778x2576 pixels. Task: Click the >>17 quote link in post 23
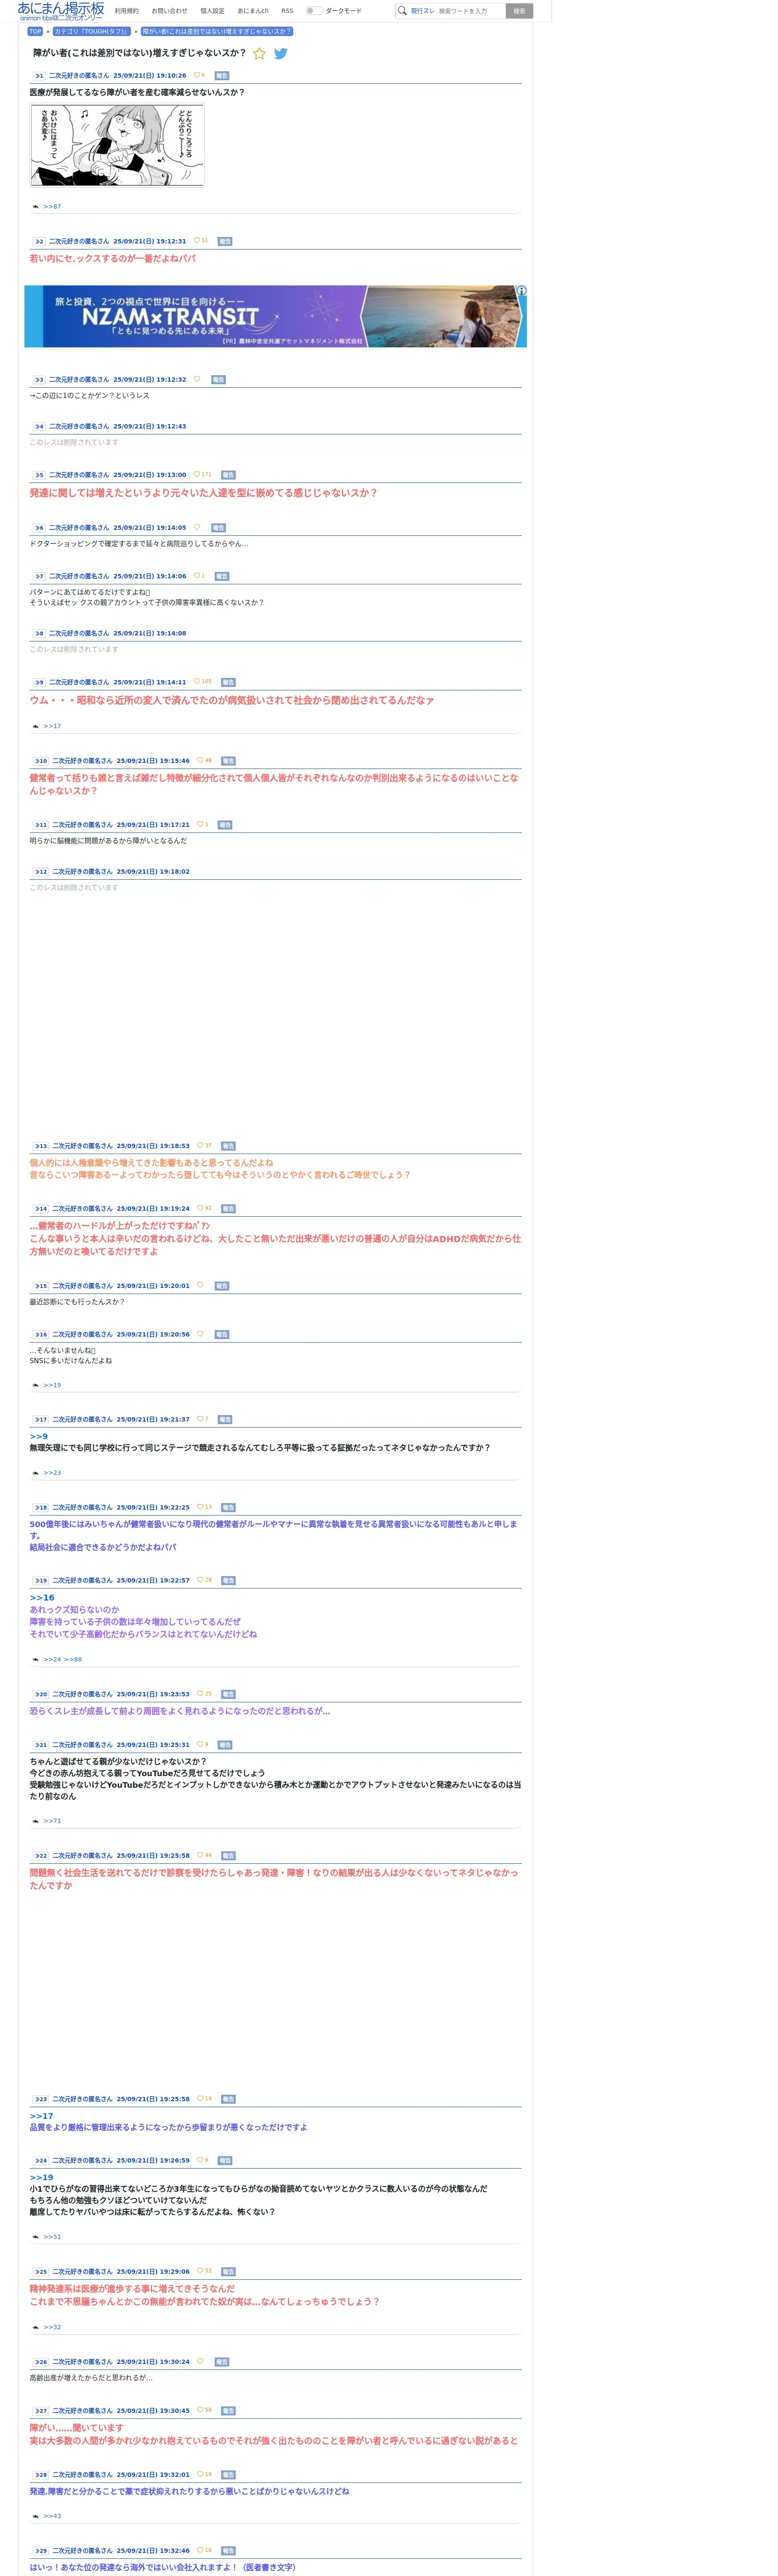41,2116
